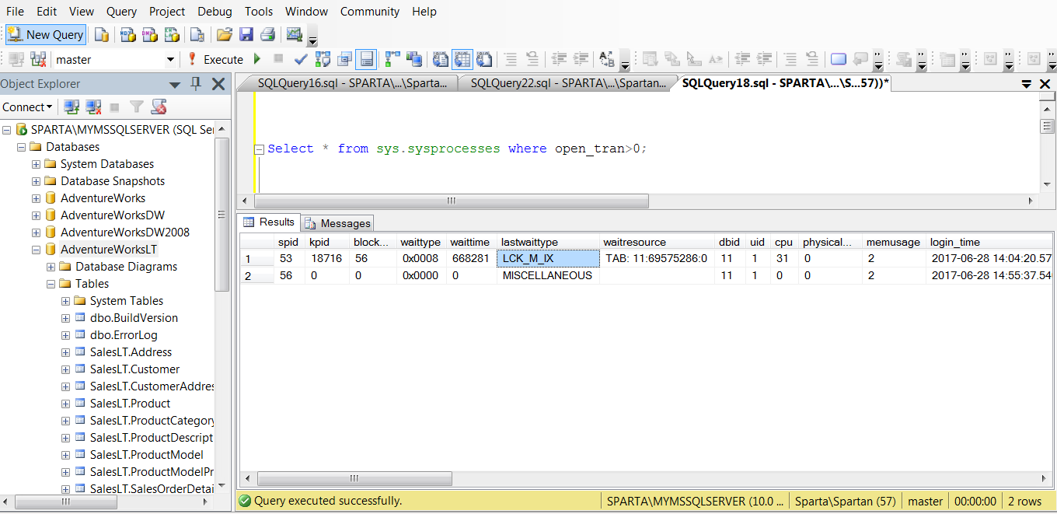Viewport: 1057px width, 514px height.
Task: Click the Parse query checkmark icon
Action: point(301,59)
